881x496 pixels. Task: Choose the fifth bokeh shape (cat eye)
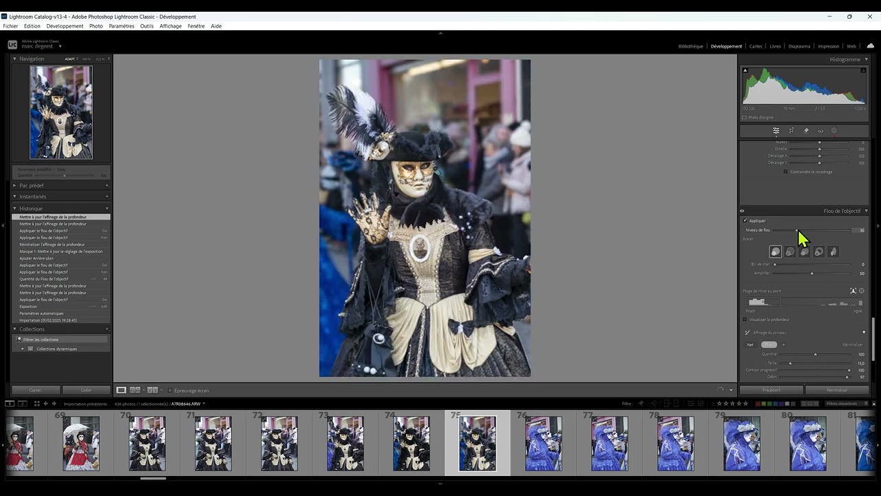click(833, 252)
